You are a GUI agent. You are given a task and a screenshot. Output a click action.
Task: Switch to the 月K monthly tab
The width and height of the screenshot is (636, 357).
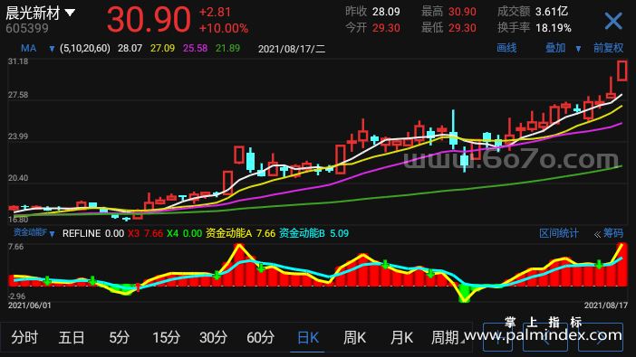pos(401,337)
